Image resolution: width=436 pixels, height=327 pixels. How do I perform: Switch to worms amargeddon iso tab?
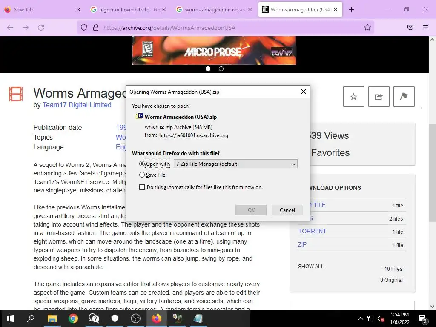(x=213, y=9)
